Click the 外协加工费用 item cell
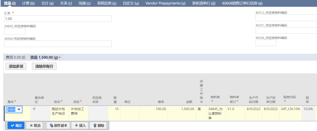 tap(79, 113)
